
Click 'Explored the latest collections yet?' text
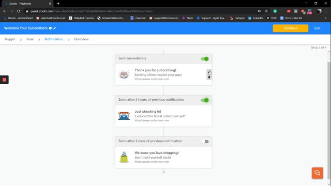[160, 116]
